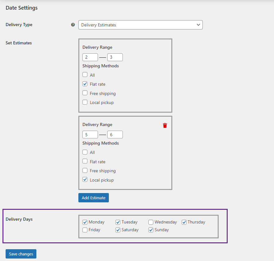
Task: Check Flat rate in the 5–6 delivery range box
Action: pyautogui.click(x=85, y=161)
